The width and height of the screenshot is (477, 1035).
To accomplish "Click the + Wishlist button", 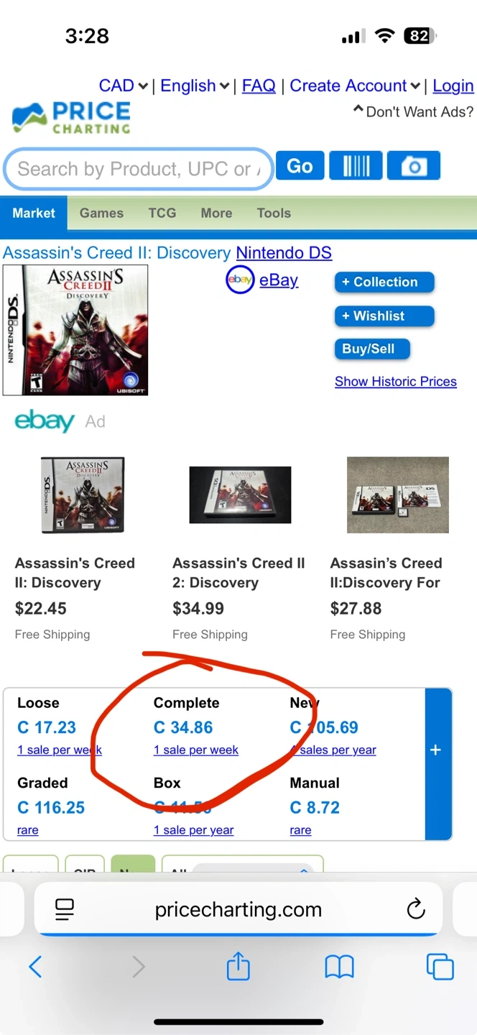I will (x=384, y=316).
